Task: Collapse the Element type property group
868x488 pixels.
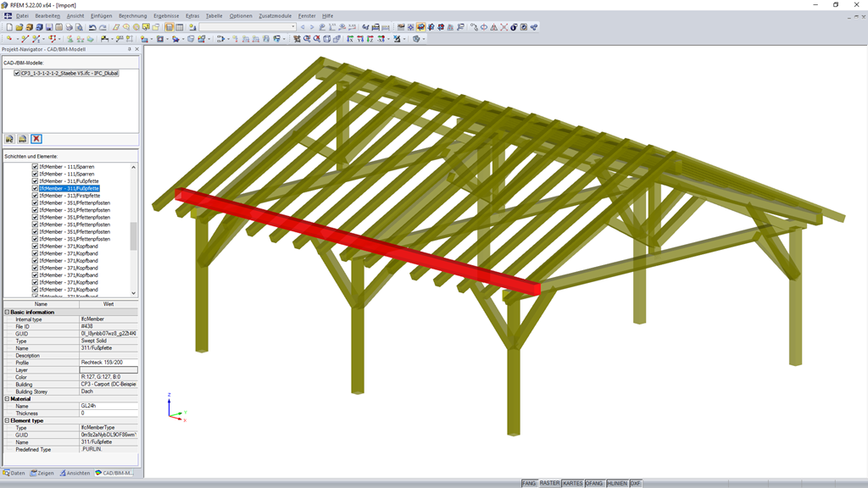Action: pyautogui.click(x=5, y=420)
